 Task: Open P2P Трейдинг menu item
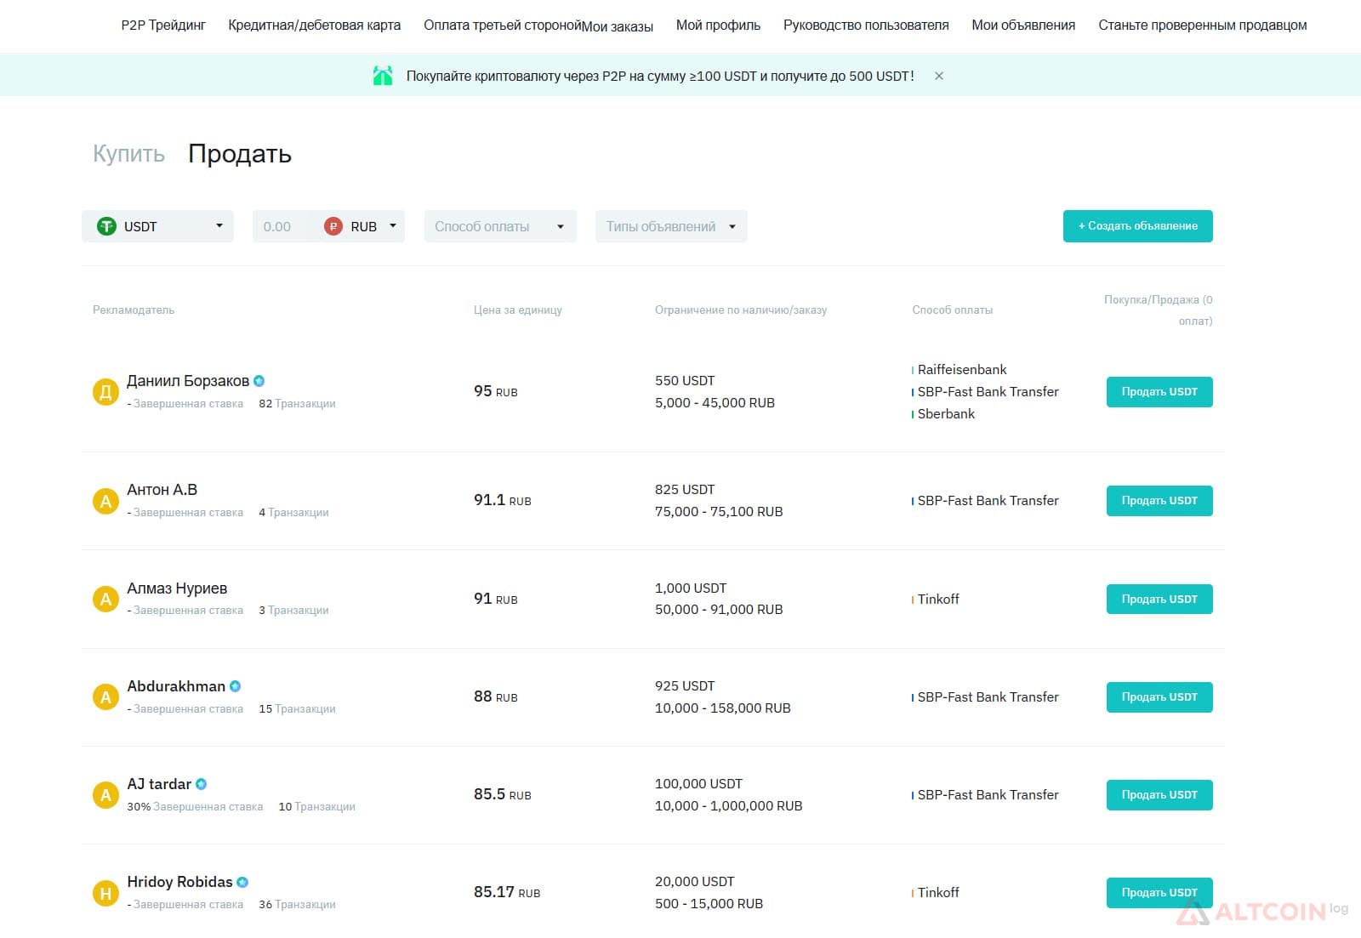(x=163, y=26)
